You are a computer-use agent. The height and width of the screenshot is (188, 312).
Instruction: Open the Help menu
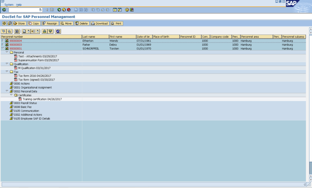click(19, 5)
